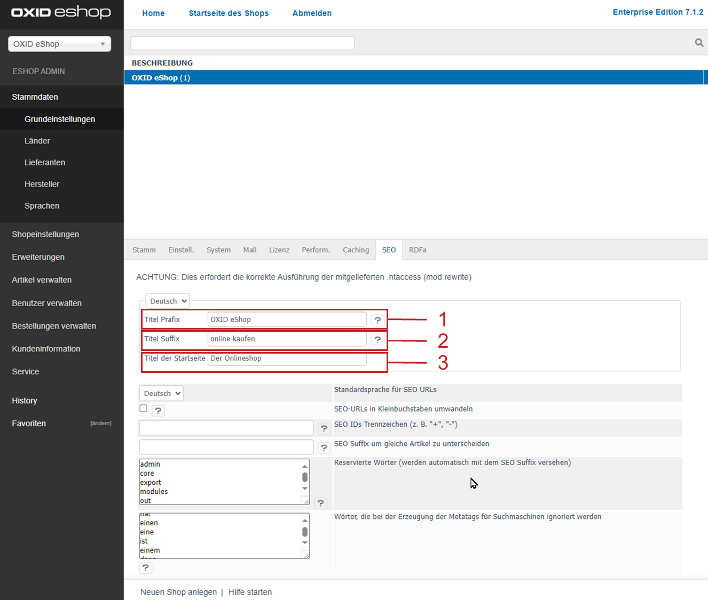Open Länder in sidebar
Viewport: 708px width, 600px height.
coord(37,141)
